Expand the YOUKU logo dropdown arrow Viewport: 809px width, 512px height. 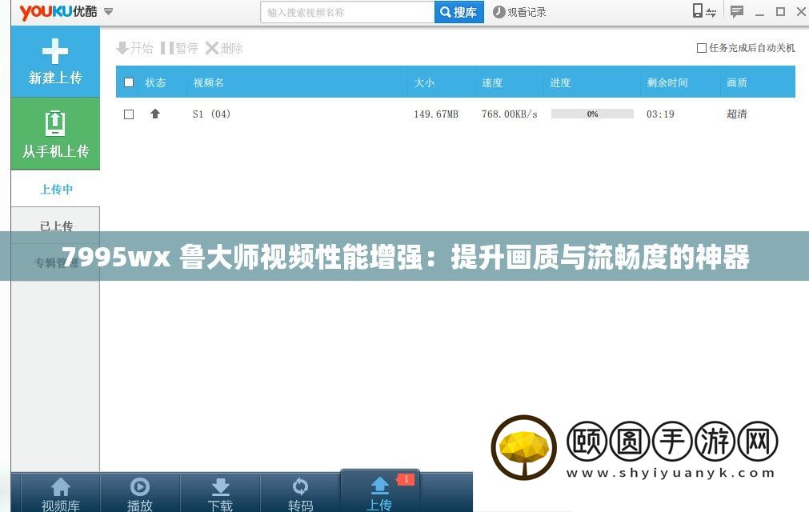click(x=109, y=12)
